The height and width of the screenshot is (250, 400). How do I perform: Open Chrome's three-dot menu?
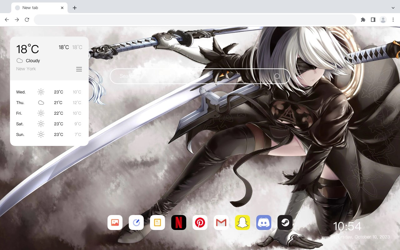393,20
